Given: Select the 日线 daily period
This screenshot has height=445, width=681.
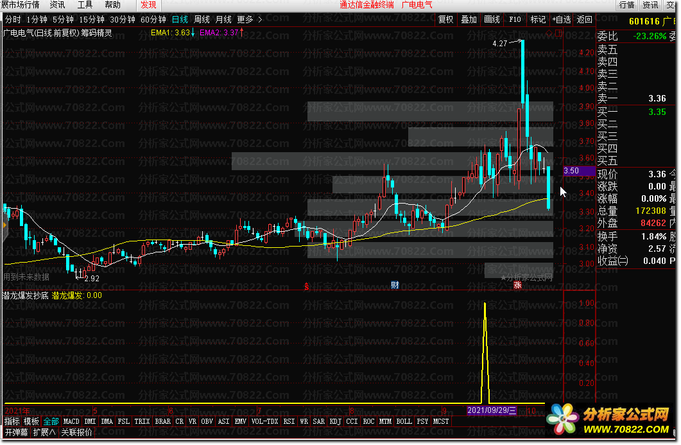Looking at the screenshot, I should (x=180, y=19).
